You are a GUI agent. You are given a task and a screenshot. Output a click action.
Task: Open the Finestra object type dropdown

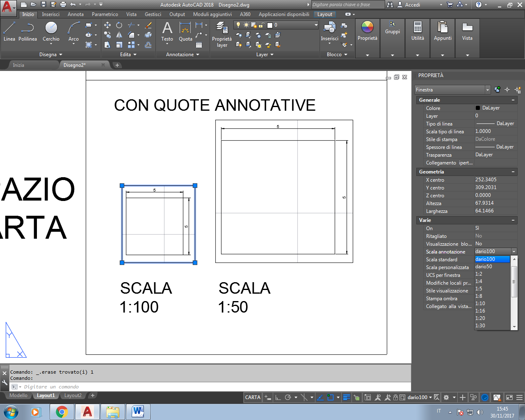(x=452, y=89)
